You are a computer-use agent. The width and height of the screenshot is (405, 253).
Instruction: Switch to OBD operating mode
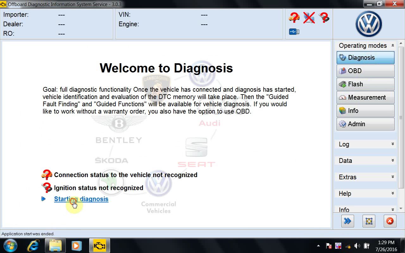click(x=365, y=71)
